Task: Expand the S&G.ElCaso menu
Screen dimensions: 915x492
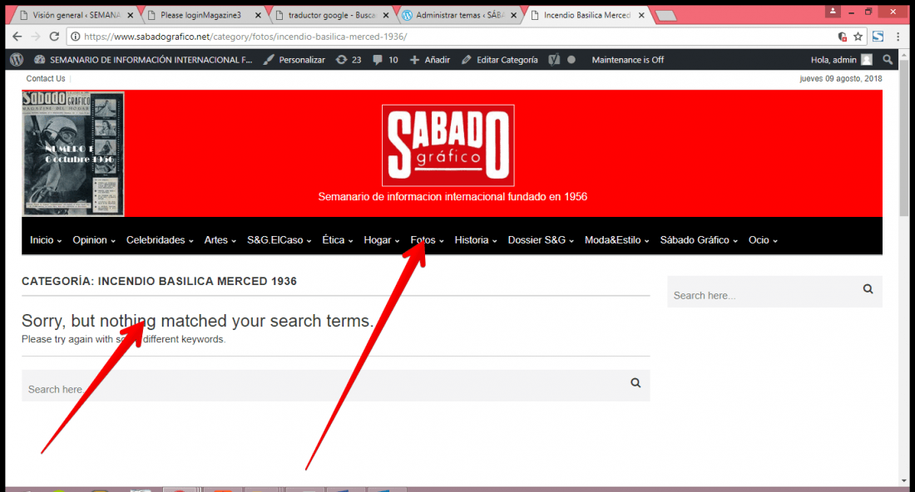Action: tap(279, 239)
